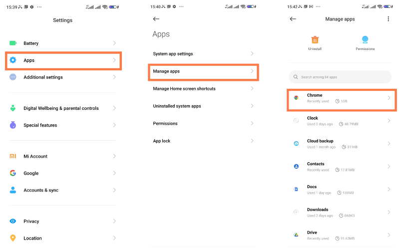399x249 pixels.
Task: Tap the Contacts app icon
Action: click(296, 166)
